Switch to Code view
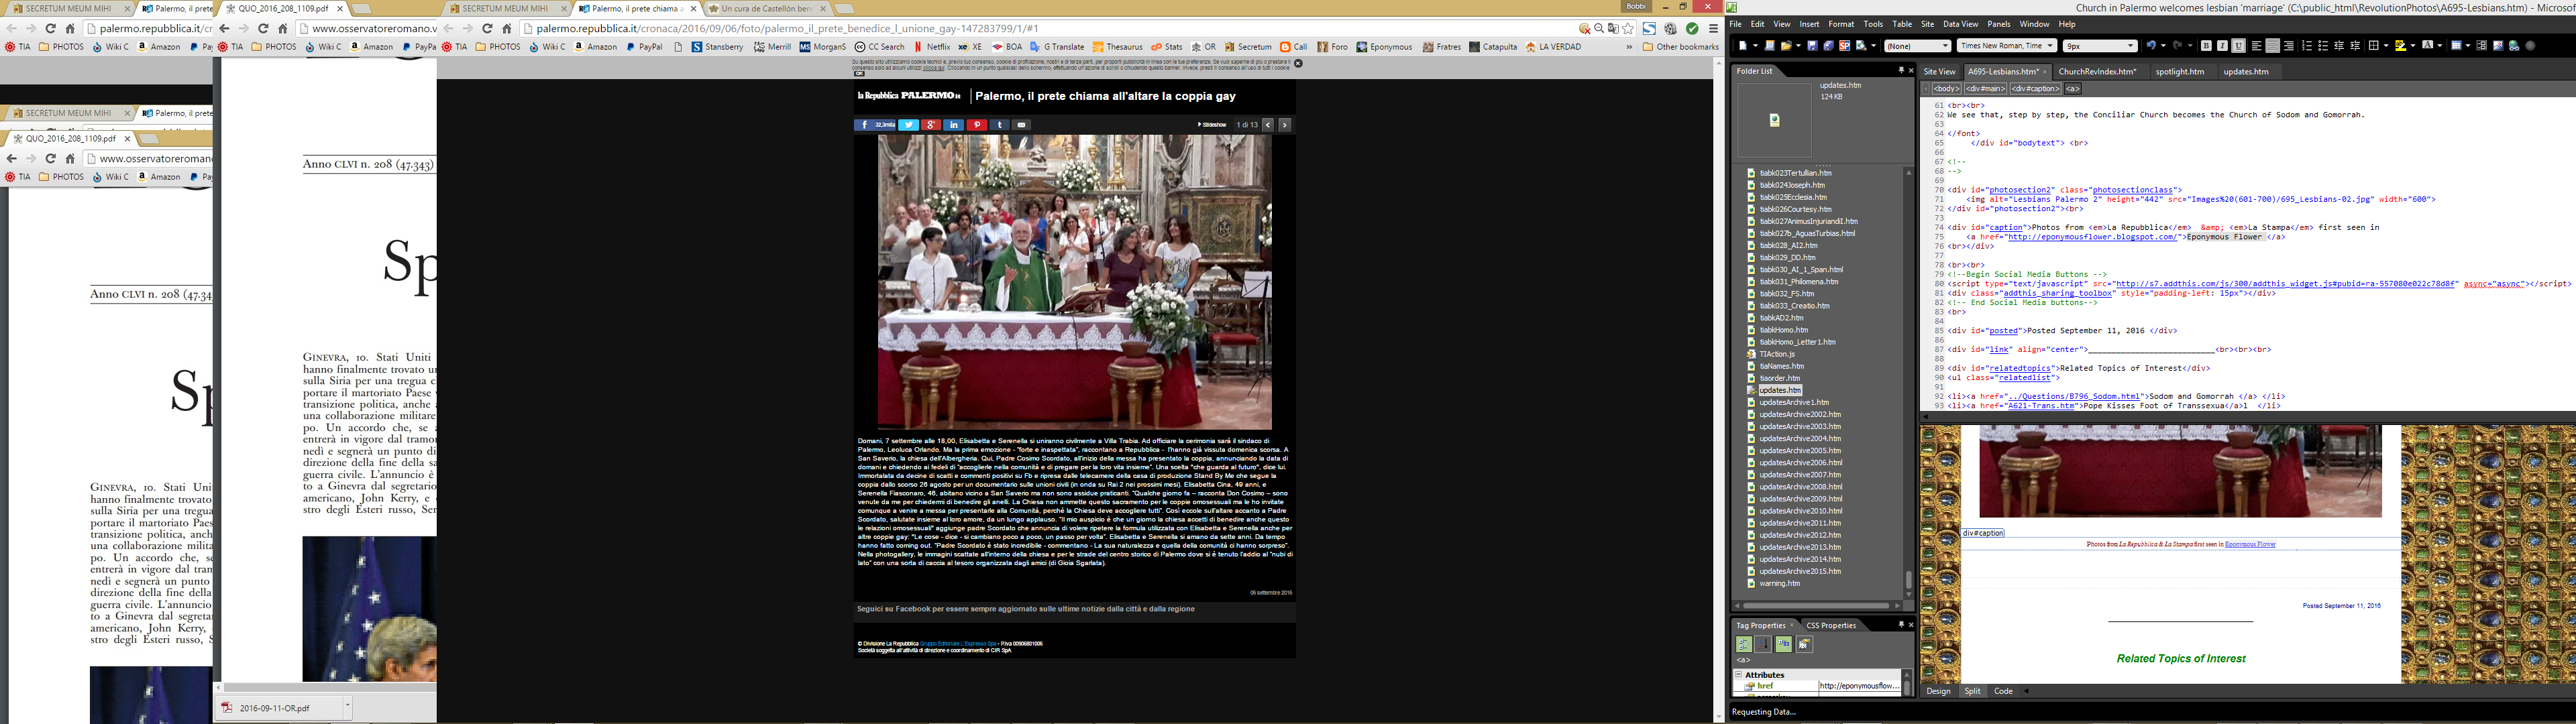The height and width of the screenshot is (724, 2576). [x=2003, y=691]
